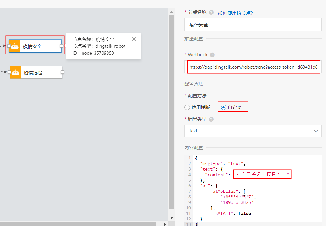Click canvas horizontal scrollbar right arrow
This screenshot has height=226, width=326.
point(165,224)
